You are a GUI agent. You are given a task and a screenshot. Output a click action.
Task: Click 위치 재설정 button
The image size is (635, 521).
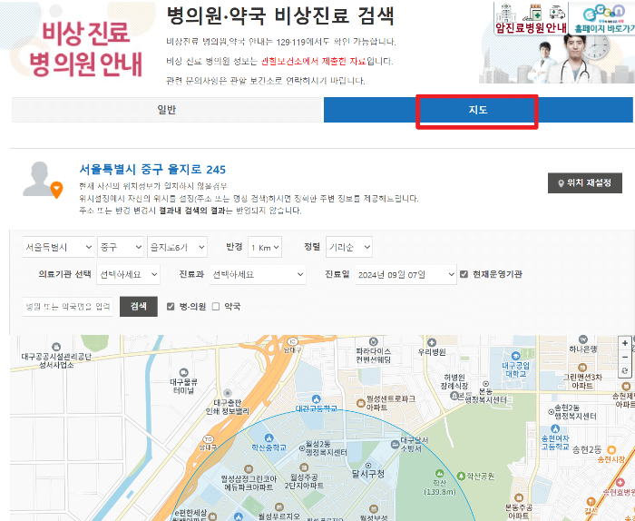point(585,183)
